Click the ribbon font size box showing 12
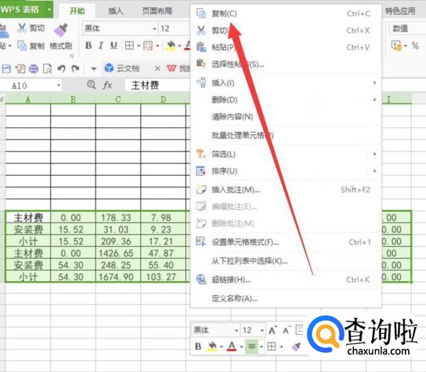Image resolution: width=426 pixels, height=372 pixels. pos(174,29)
